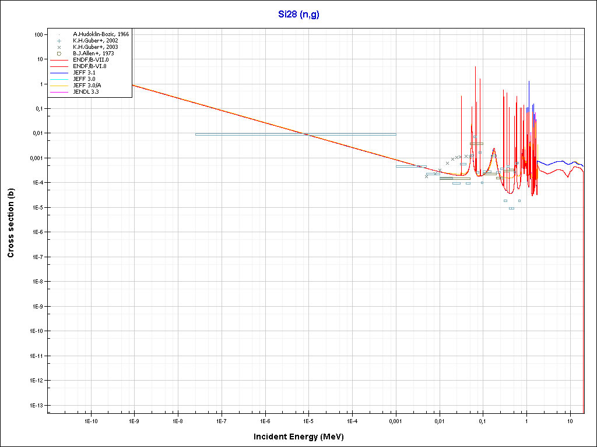Select the JEFF 3.1 blue line swatch
Image resolution: width=597 pixels, height=447 pixels.
(x=59, y=73)
